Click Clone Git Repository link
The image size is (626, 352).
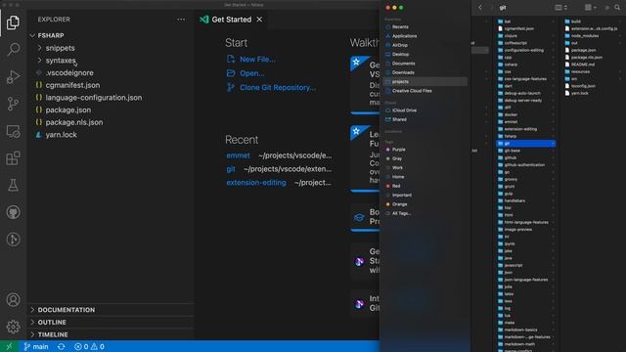pos(278,87)
